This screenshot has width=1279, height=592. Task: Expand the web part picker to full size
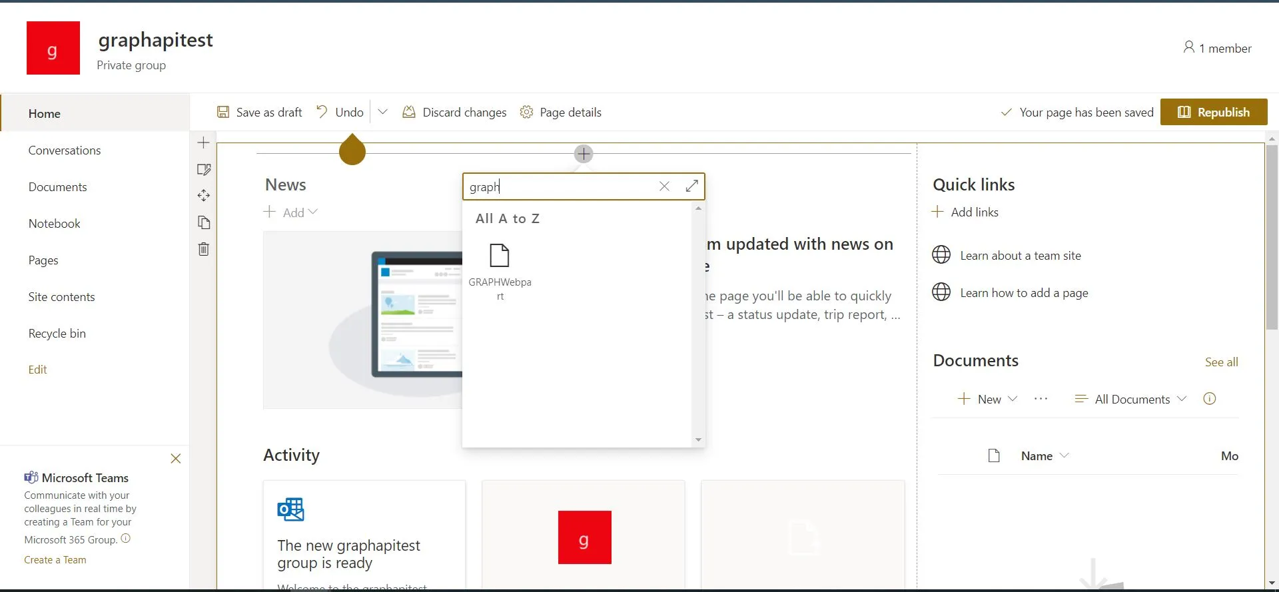tap(691, 186)
